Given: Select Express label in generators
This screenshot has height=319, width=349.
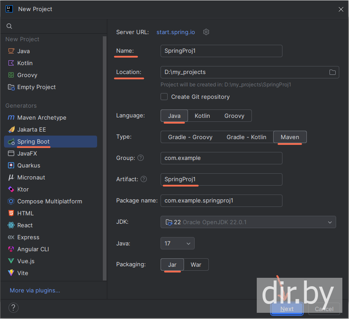Looking at the screenshot, I should [x=28, y=237].
